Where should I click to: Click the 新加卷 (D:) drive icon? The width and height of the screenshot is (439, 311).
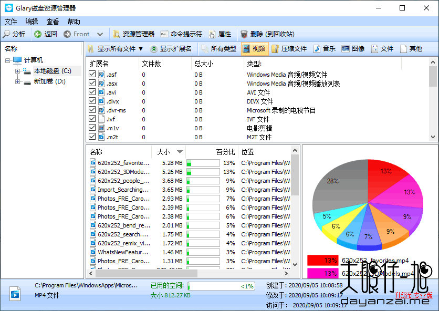point(27,82)
